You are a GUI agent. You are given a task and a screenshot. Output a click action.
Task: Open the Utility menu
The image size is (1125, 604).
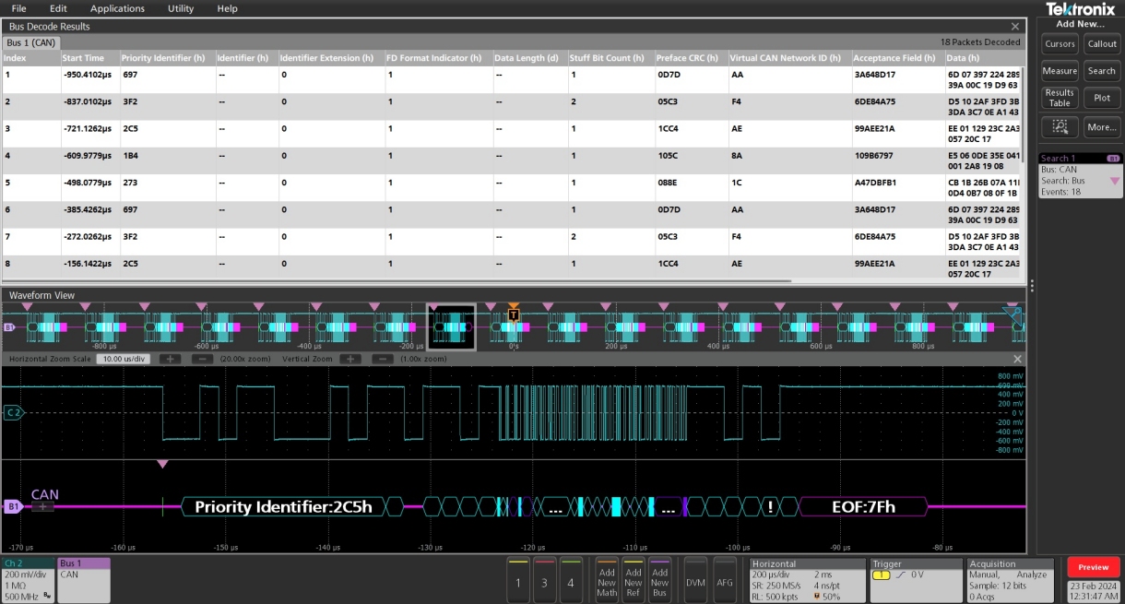coord(180,8)
